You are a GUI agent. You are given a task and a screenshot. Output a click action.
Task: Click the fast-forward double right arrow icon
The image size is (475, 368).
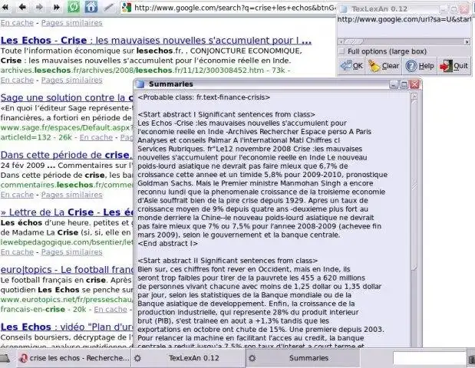click(56, 7)
